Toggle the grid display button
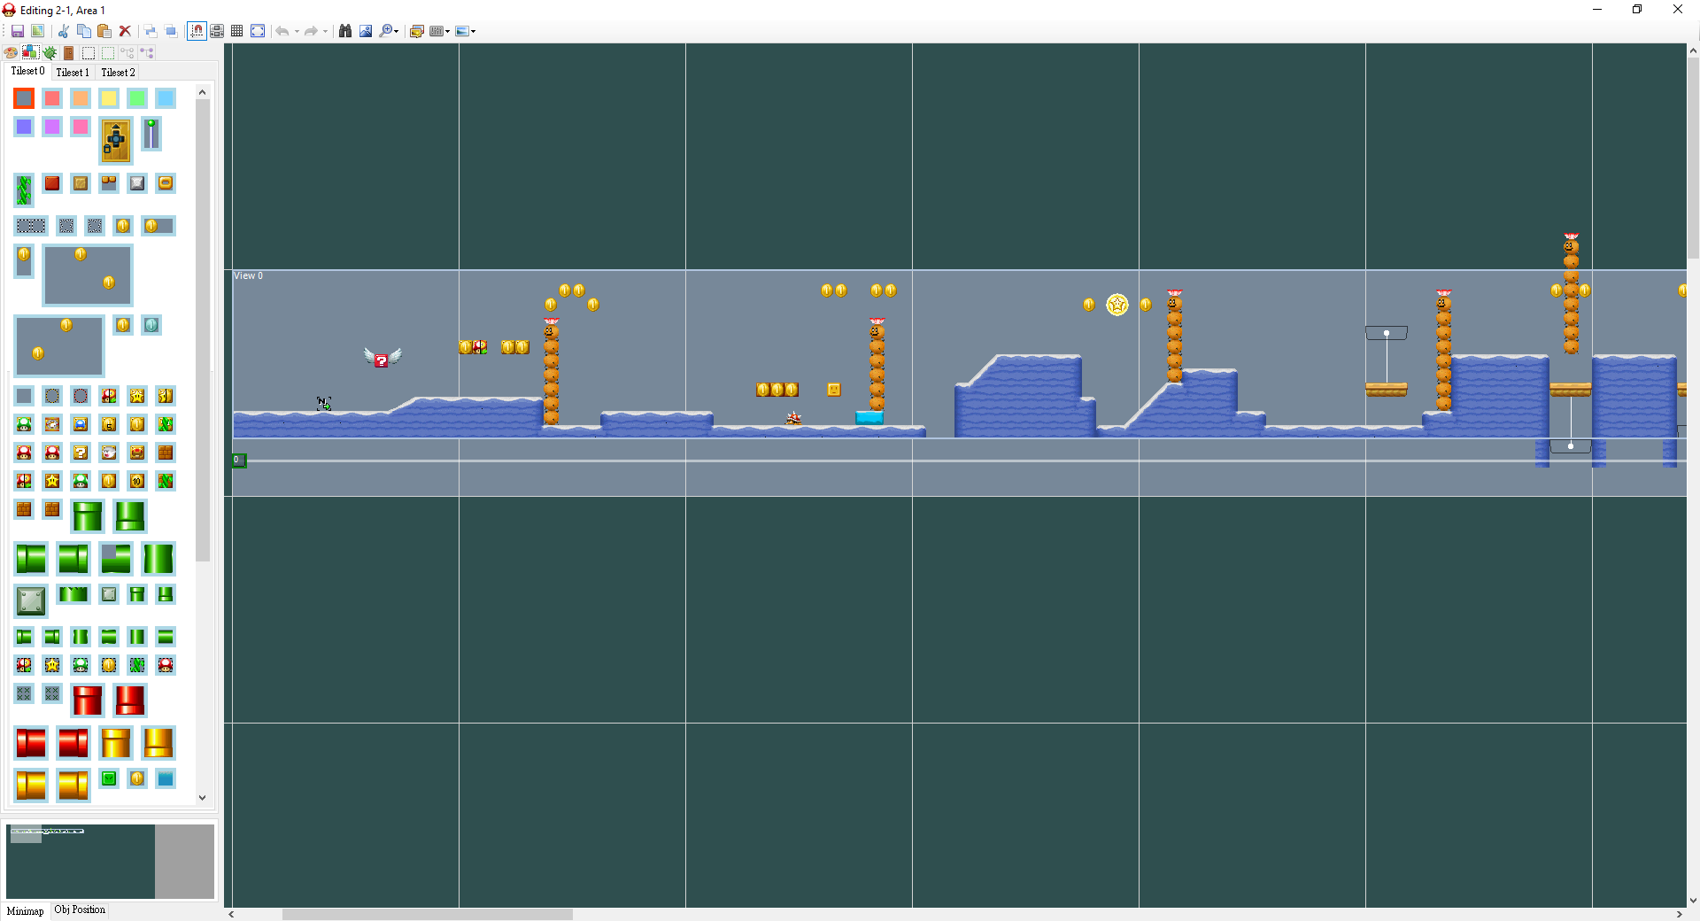 tap(236, 31)
